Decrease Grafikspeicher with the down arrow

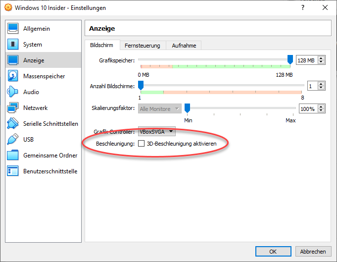[x=321, y=62]
